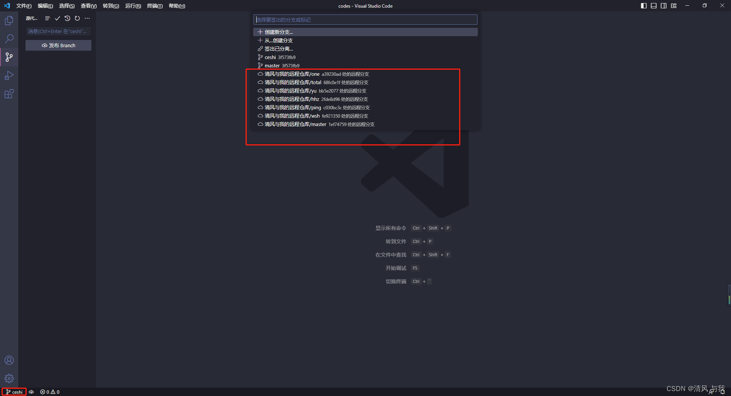The height and width of the screenshot is (396, 731).
Task: Select 创建新分支... option
Action: click(x=365, y=32)
